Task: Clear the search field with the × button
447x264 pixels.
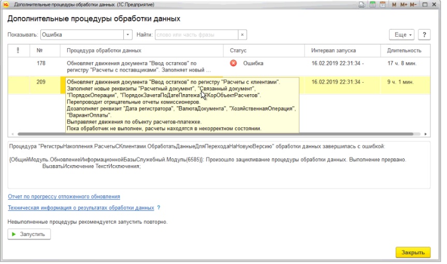Action: pos(242,35)
